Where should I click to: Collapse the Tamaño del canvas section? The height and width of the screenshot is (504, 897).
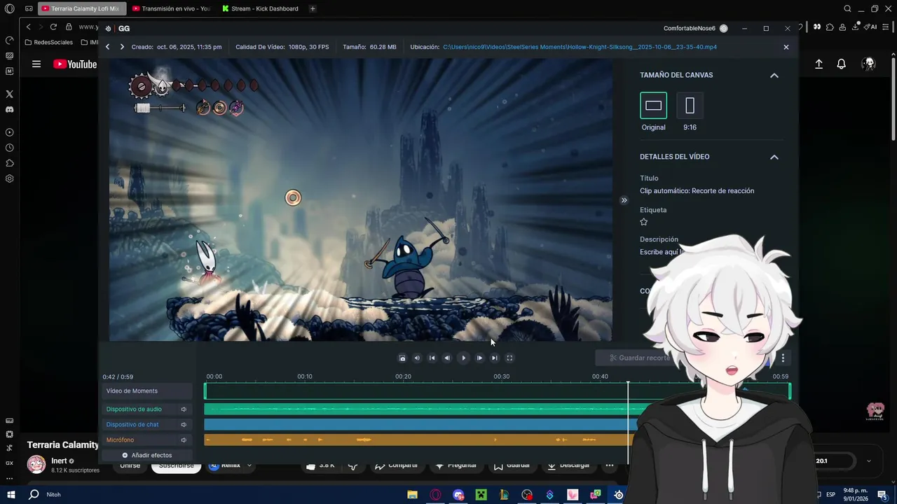tap(774, 76)
